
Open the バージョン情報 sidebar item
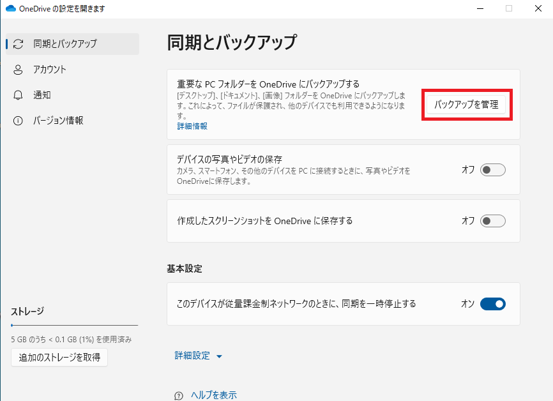pos(73,121)
